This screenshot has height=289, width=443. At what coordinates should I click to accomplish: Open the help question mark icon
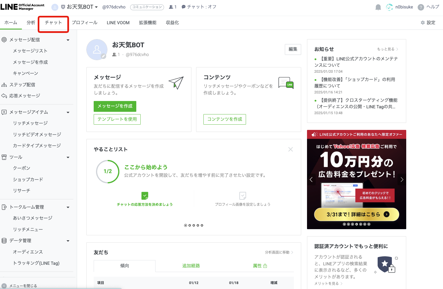421,7
